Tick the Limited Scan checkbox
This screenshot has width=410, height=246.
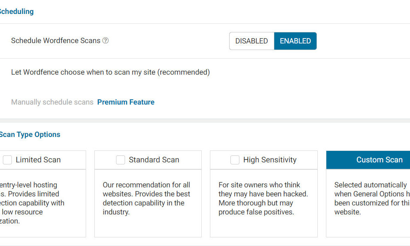pos(7,160)
